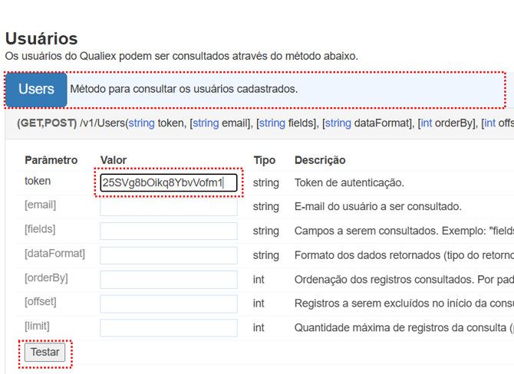The image size is (514, 374).
Task: Click the 'Token de autenticação' description text
Action: [x=349, y=183]
